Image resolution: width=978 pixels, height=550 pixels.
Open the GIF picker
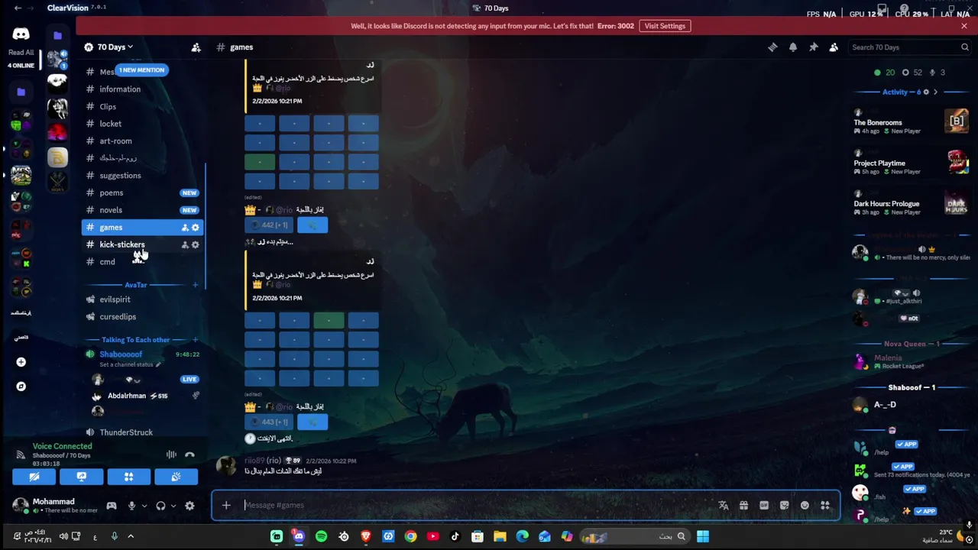[764, 505]
